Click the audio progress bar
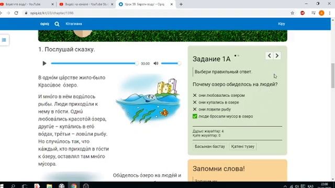This screenshot has width=335, height=188. (94, 63)
